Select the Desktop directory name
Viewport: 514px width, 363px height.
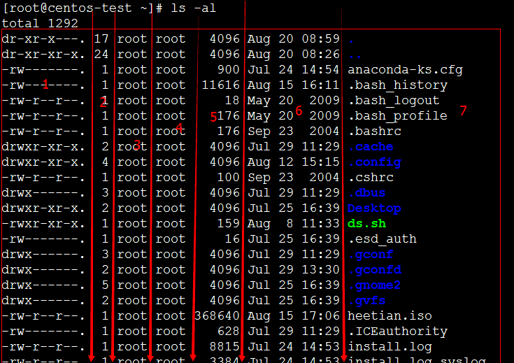click(374, 208)
